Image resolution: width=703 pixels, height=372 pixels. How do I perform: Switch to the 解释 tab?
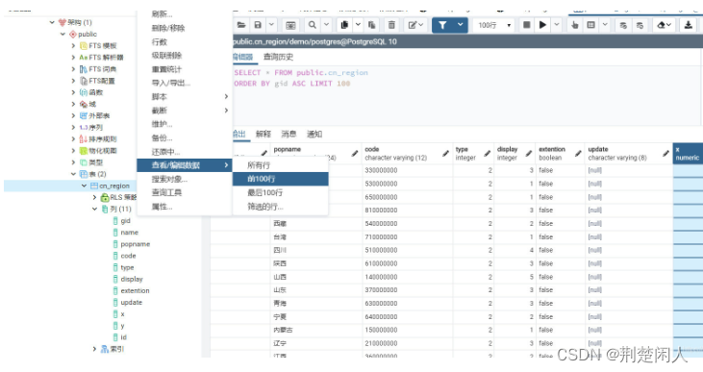(x=264, y=134)
